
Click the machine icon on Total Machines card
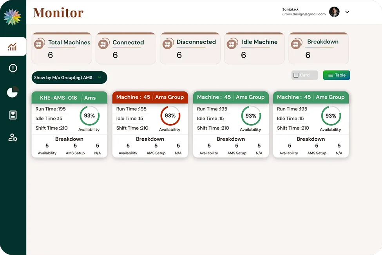[39, 43]
